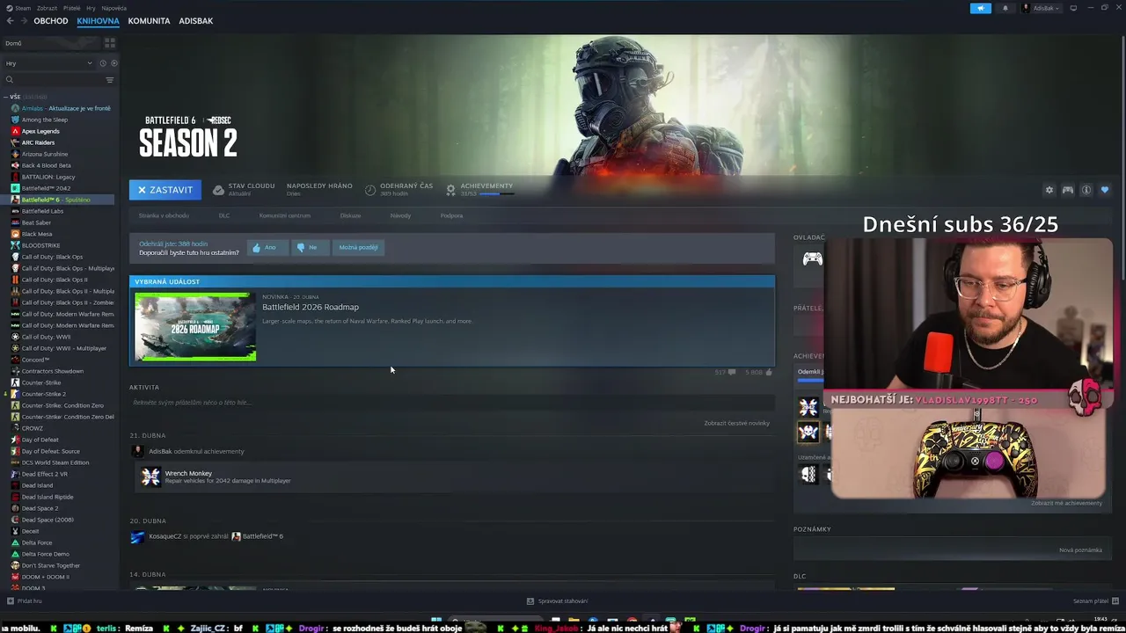This screenshot has height=633, width=1126.
Task: Open the DLC game link
Action: (224, 215)
